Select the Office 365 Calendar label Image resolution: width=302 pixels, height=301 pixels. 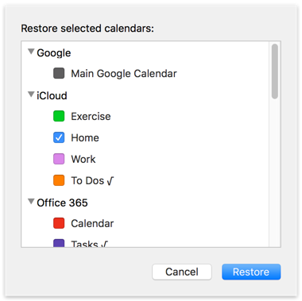(92, 223)
